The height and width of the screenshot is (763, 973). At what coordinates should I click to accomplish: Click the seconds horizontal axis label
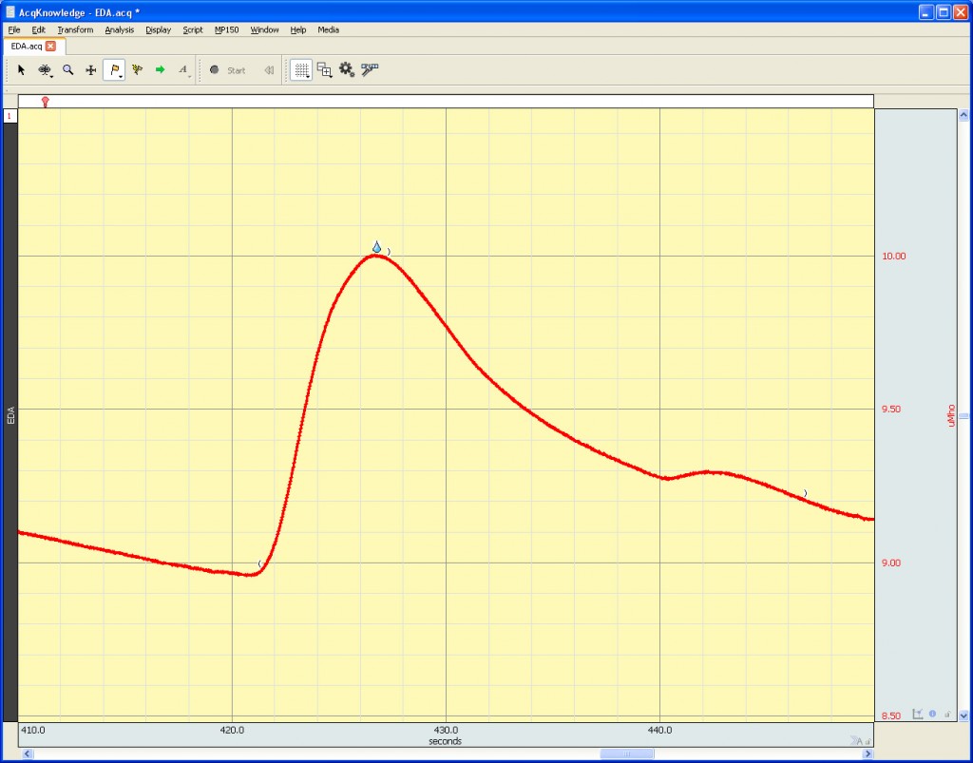[x=445, y=741]
